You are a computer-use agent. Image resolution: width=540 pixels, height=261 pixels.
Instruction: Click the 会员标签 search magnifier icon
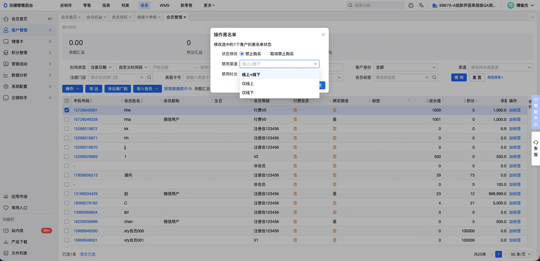[x=435, y=77]
